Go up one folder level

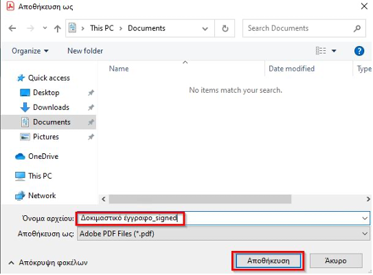57,29
